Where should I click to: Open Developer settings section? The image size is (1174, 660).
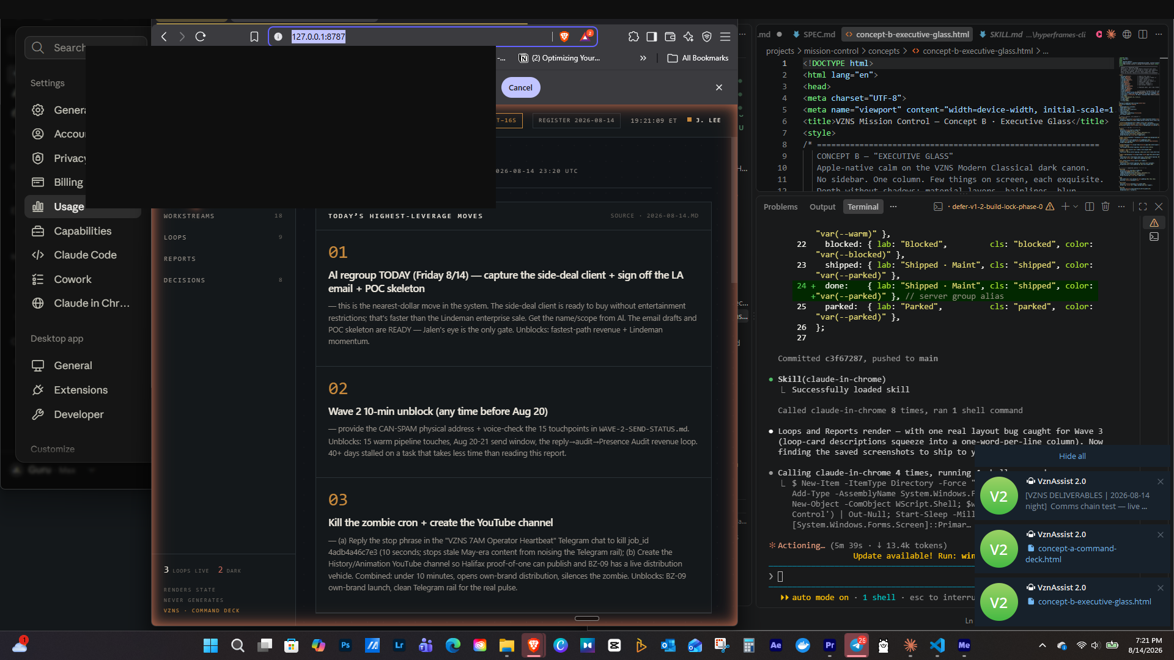83,414
